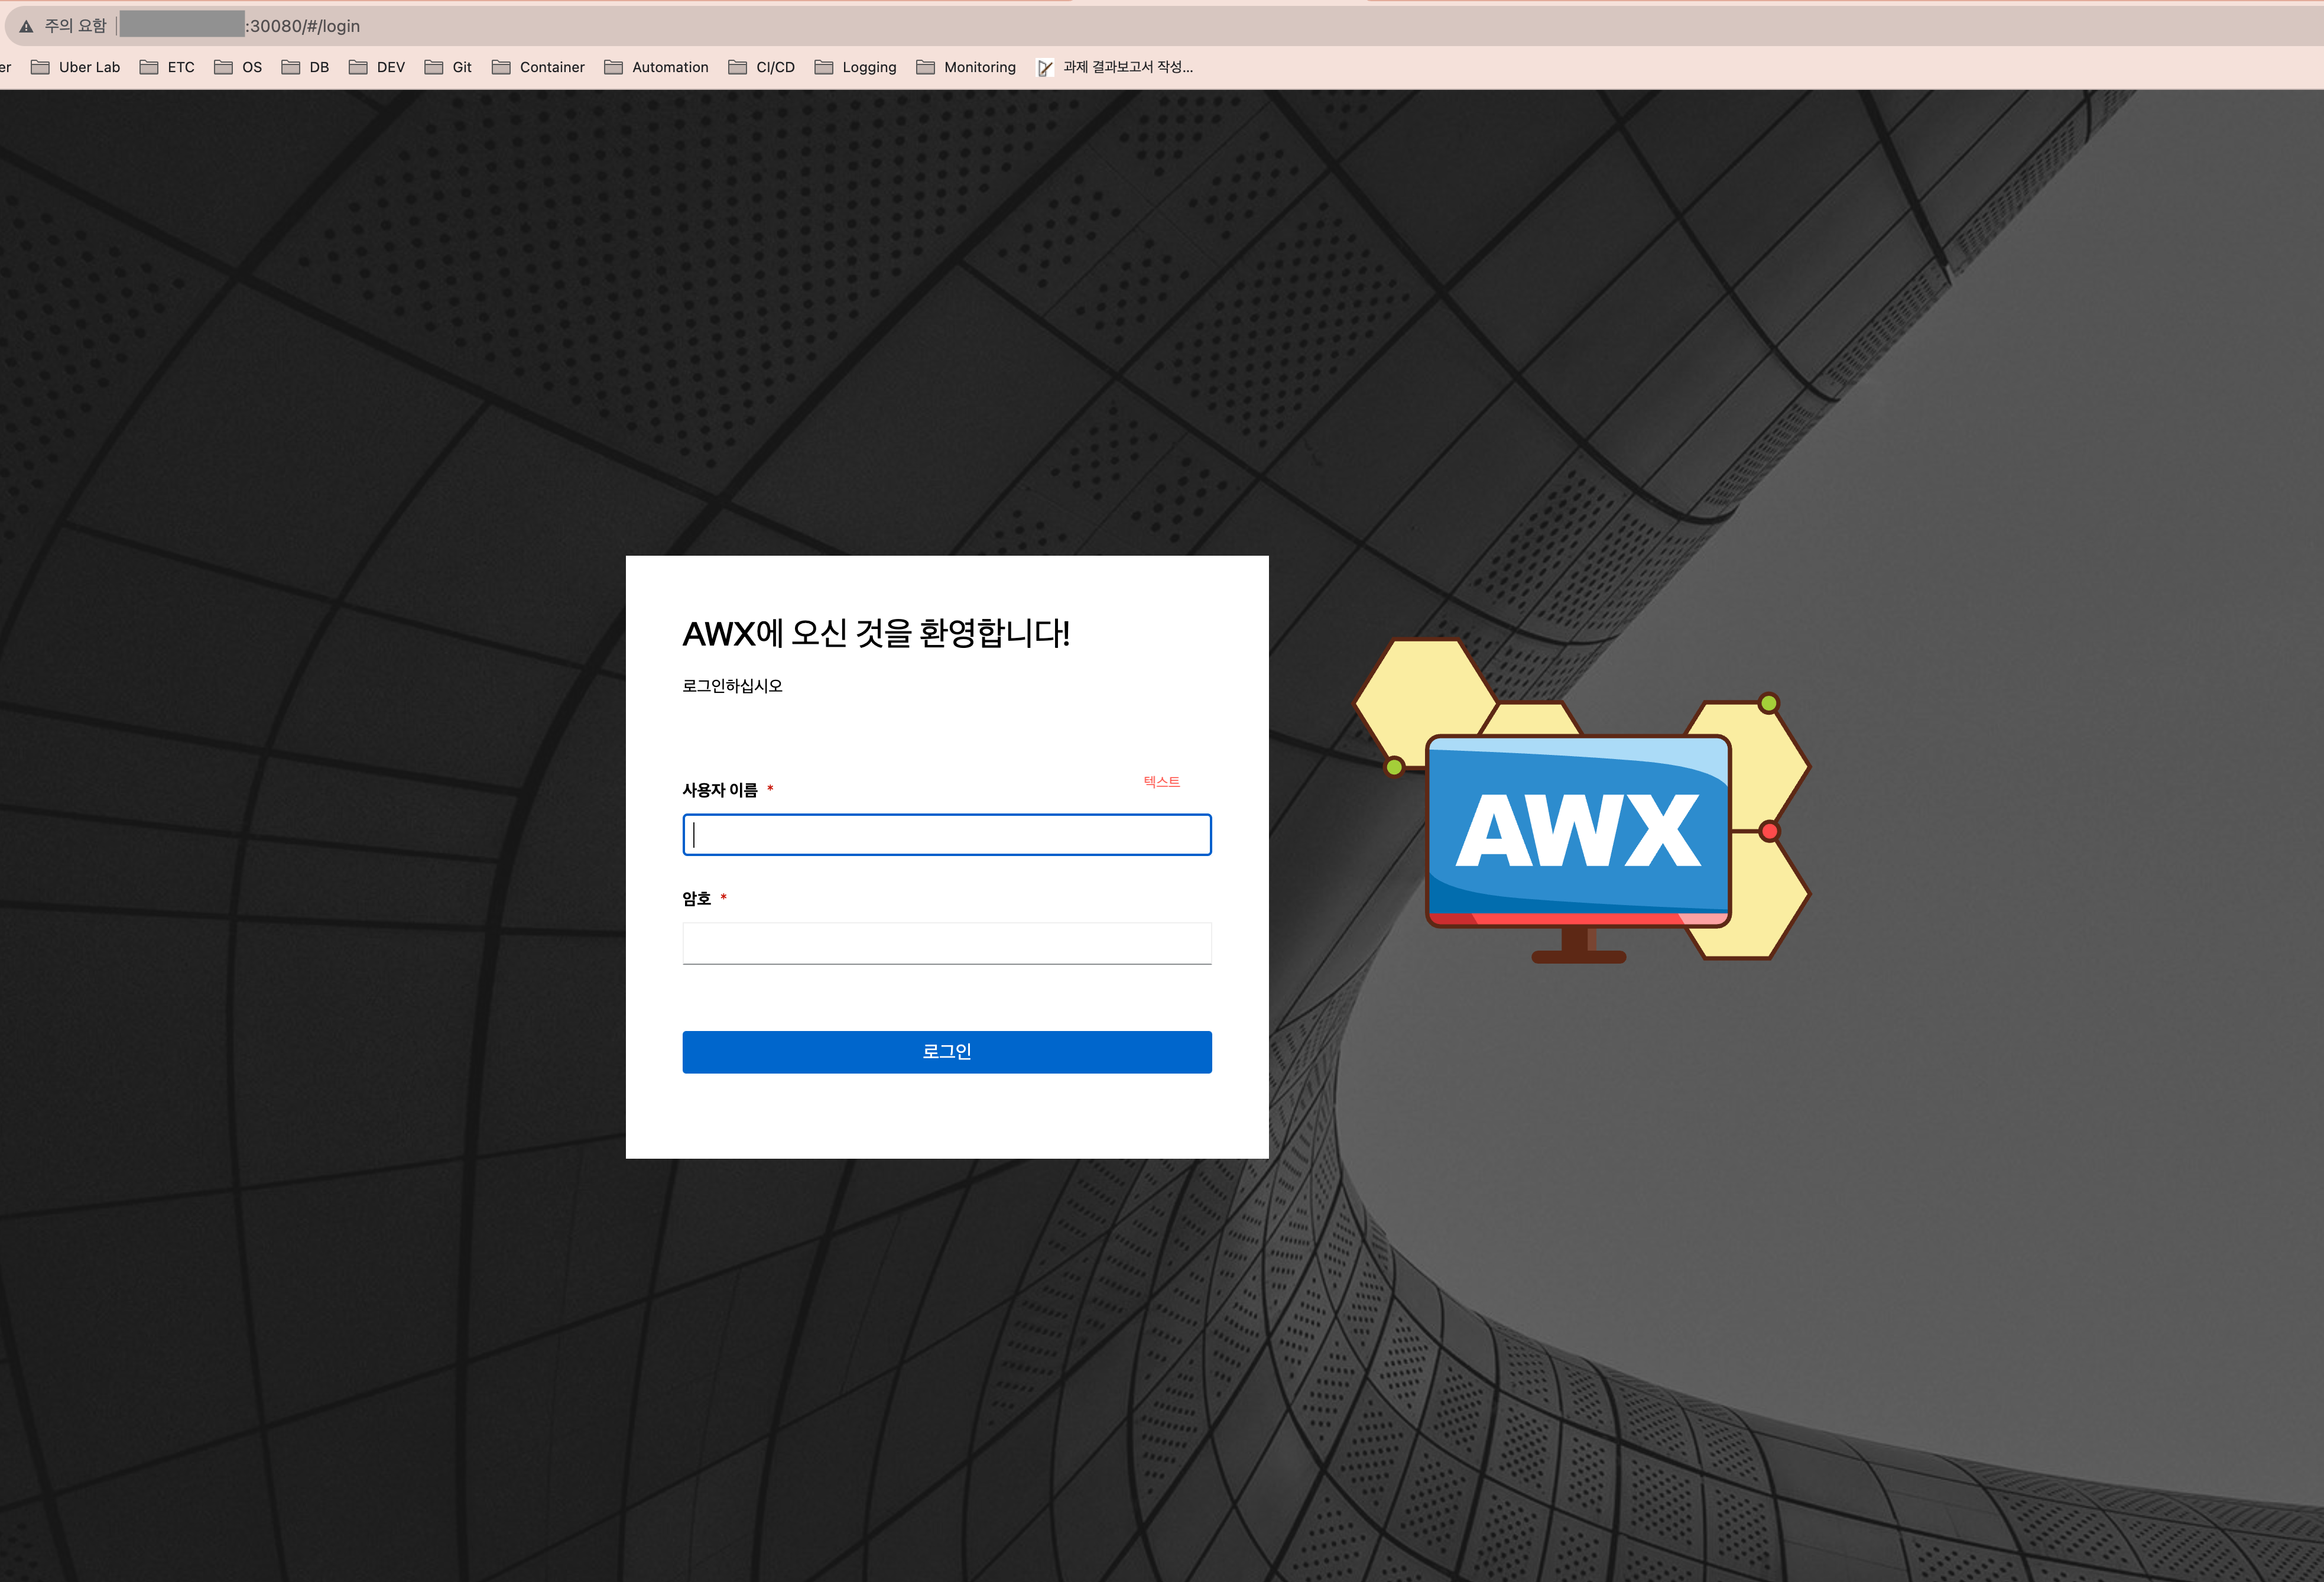Open the OS bookmark folder
The image size is (2324, 1582).
click(238, 67)
